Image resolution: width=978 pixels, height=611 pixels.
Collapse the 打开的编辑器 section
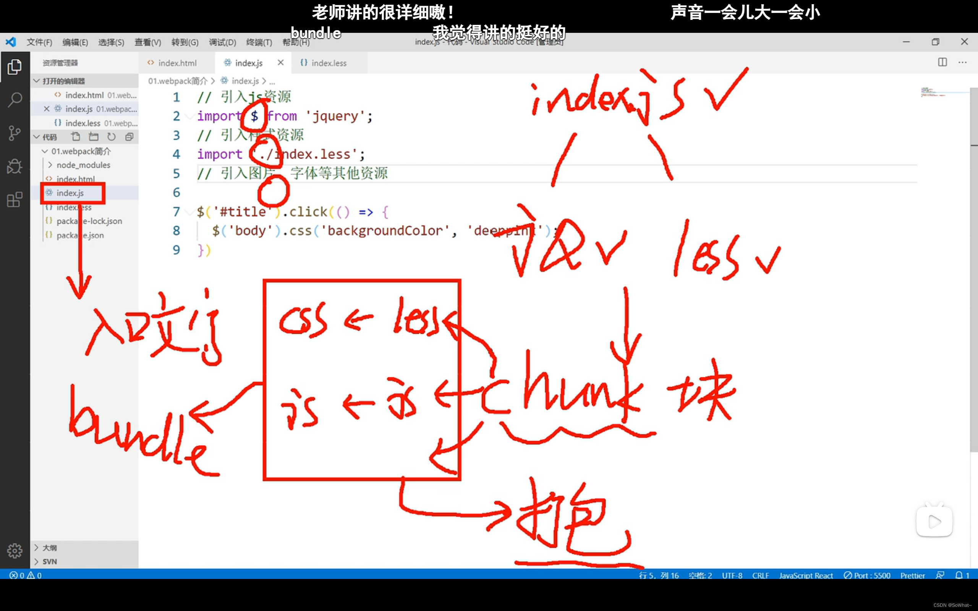point(36,81)
